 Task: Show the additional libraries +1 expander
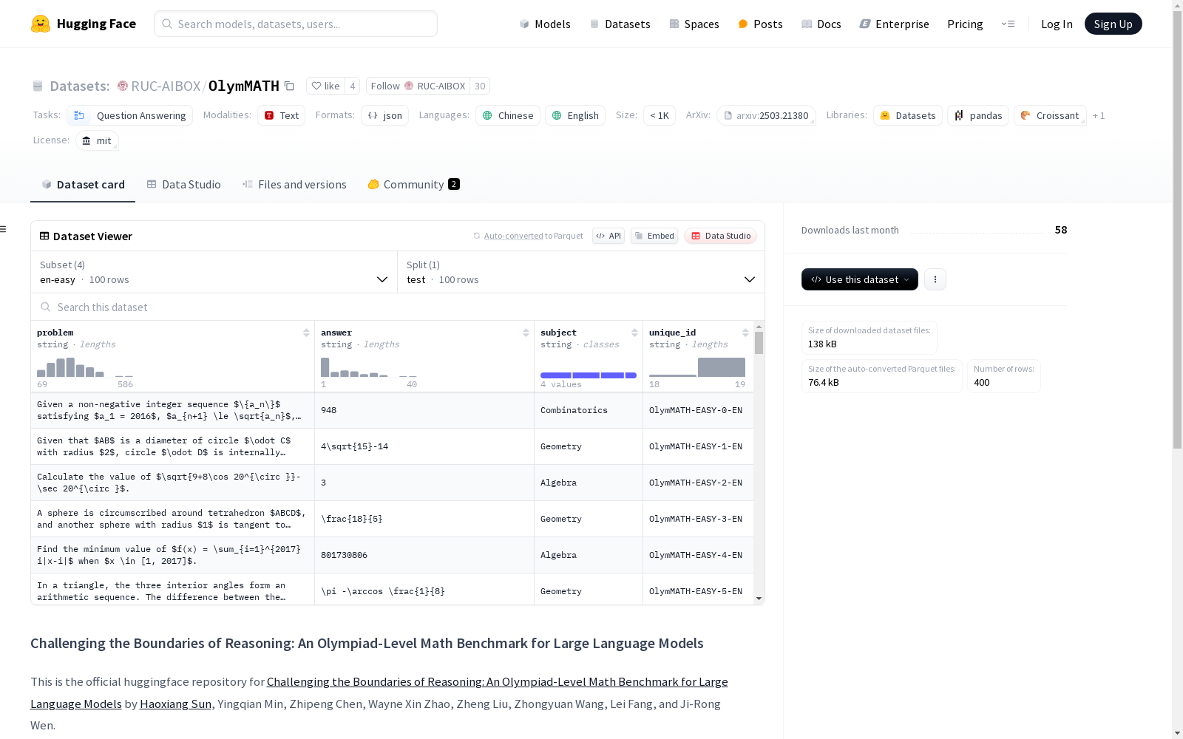click(x=1099, y=115)
